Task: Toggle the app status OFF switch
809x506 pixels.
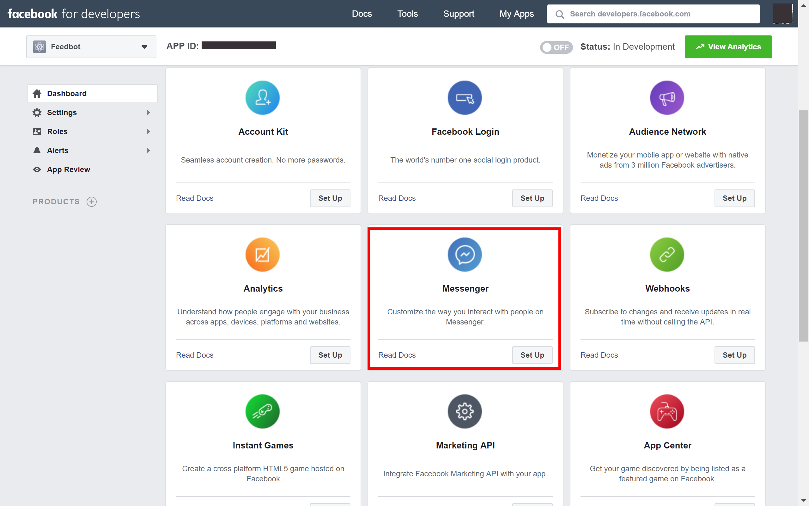Action: click(x=556, y=47)
